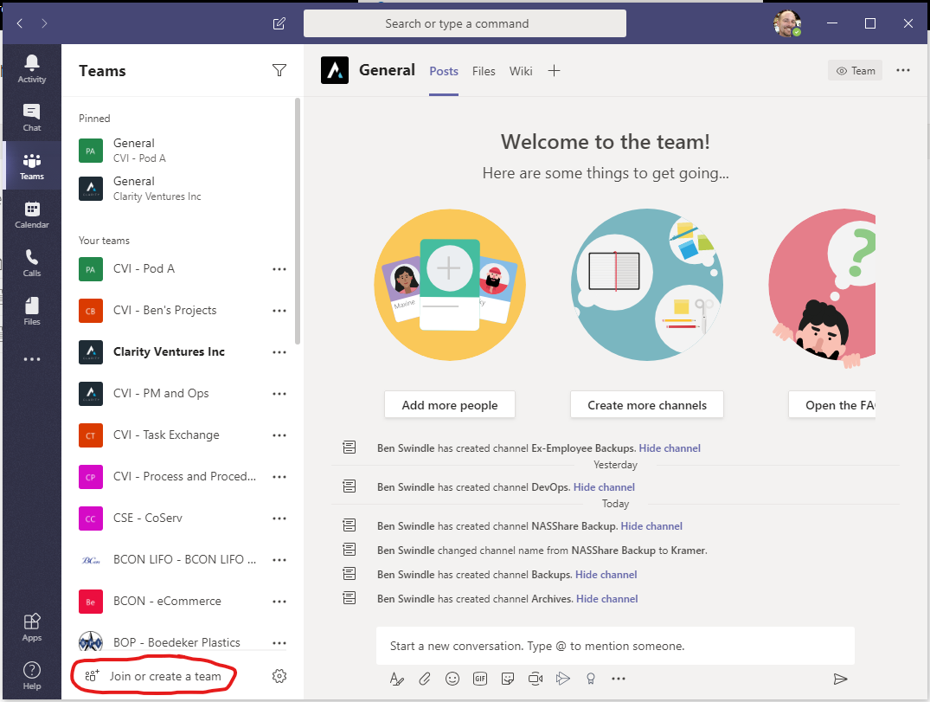Image resolution: width=930 pixels, height=702 pixels.
Task: Open the Stream app icon in compose bar
Action: click(563, 679)
